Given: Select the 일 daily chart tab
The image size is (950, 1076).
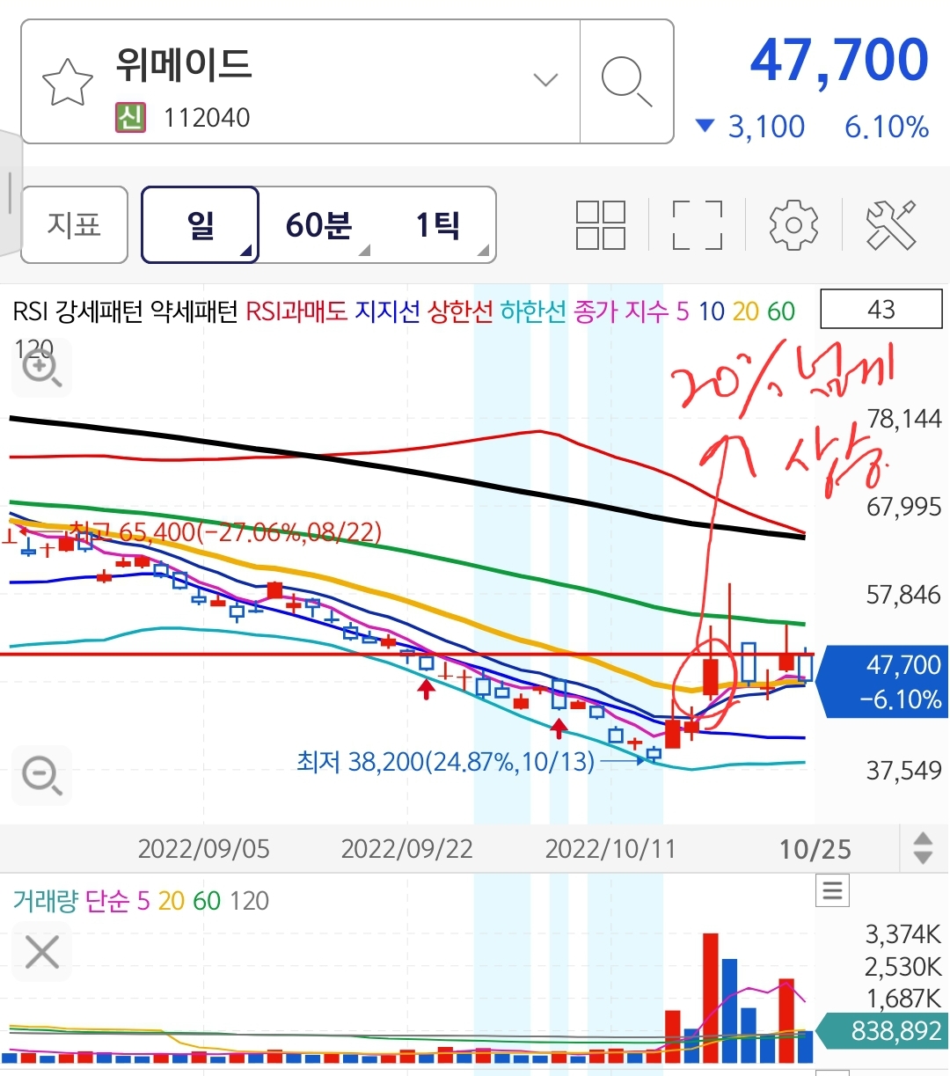Looking at the screenshot, I should (x=201, y=224).
